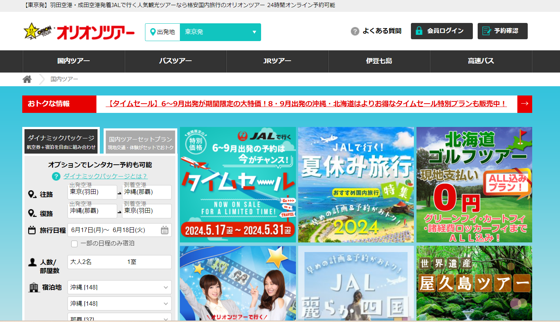Screen dimensions: 560x322
Task: Open the 夏休み旅行 特集 2024 banner
Action: (x=356, y=185)
